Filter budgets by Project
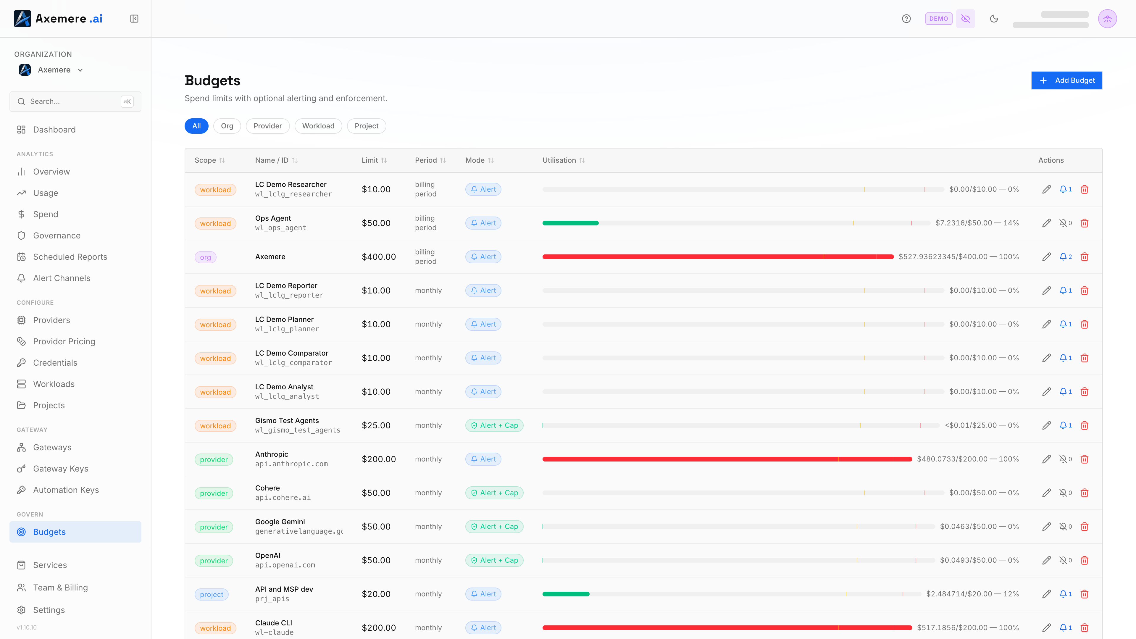The image size is (1136, 639). click(367, 126)
